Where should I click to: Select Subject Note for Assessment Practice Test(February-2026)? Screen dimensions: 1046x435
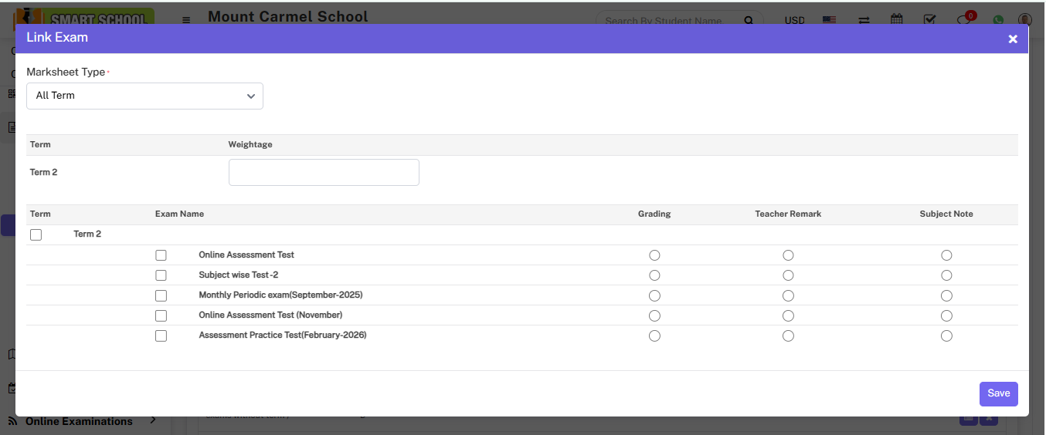(x=946, y=336)
